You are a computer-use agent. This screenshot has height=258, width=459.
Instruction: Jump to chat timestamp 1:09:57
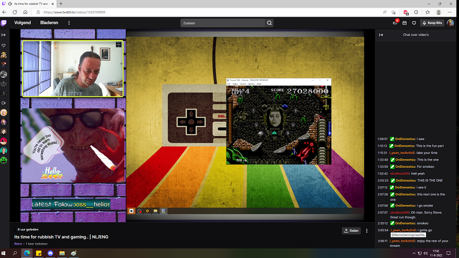[x=382, y=139]
